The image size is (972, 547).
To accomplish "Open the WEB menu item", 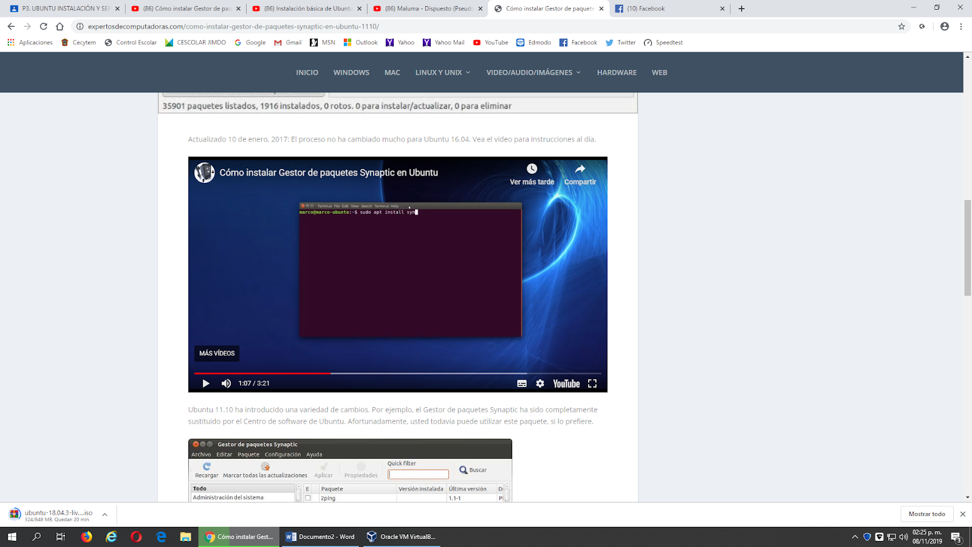I will click(659, 72).
